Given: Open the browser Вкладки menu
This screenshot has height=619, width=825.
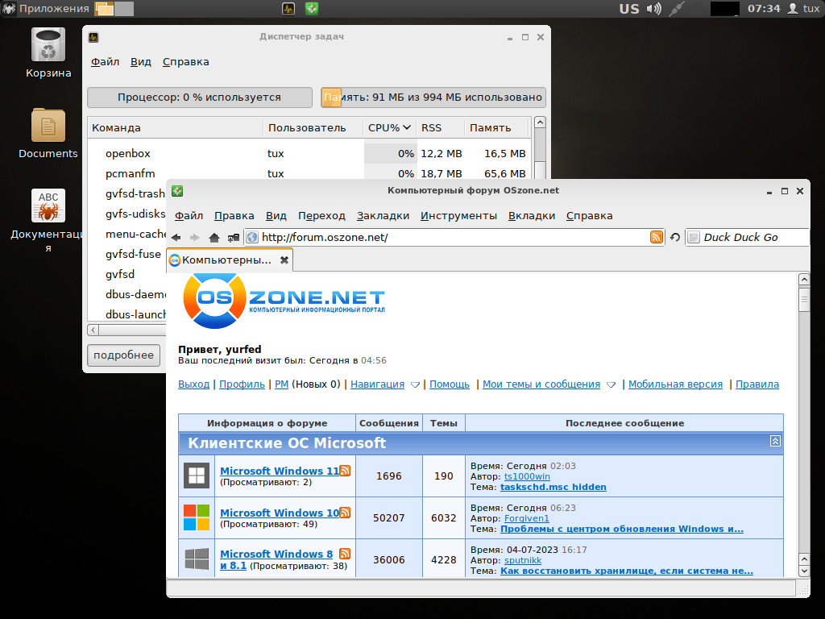Looking at the screenshot, I should coord(532,215).
